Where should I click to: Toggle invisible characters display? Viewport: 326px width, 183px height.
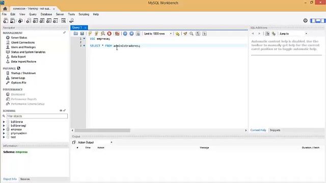point(198,34)
